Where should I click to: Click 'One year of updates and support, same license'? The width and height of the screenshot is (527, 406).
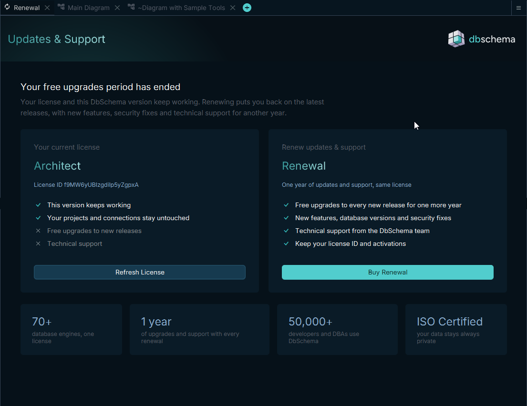click(x=347, y=185)
